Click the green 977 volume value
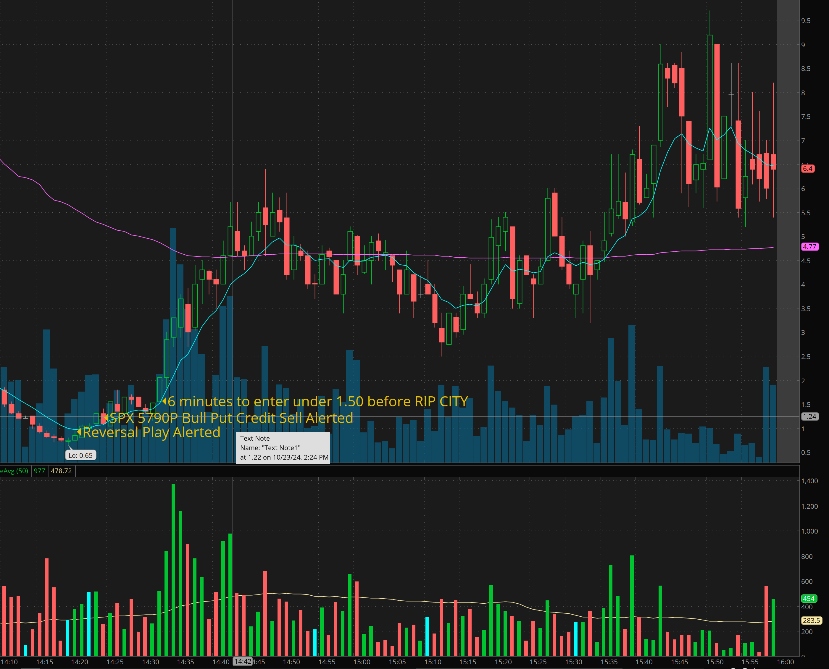The width and height of the screenshot is (829, 669). 39,471
